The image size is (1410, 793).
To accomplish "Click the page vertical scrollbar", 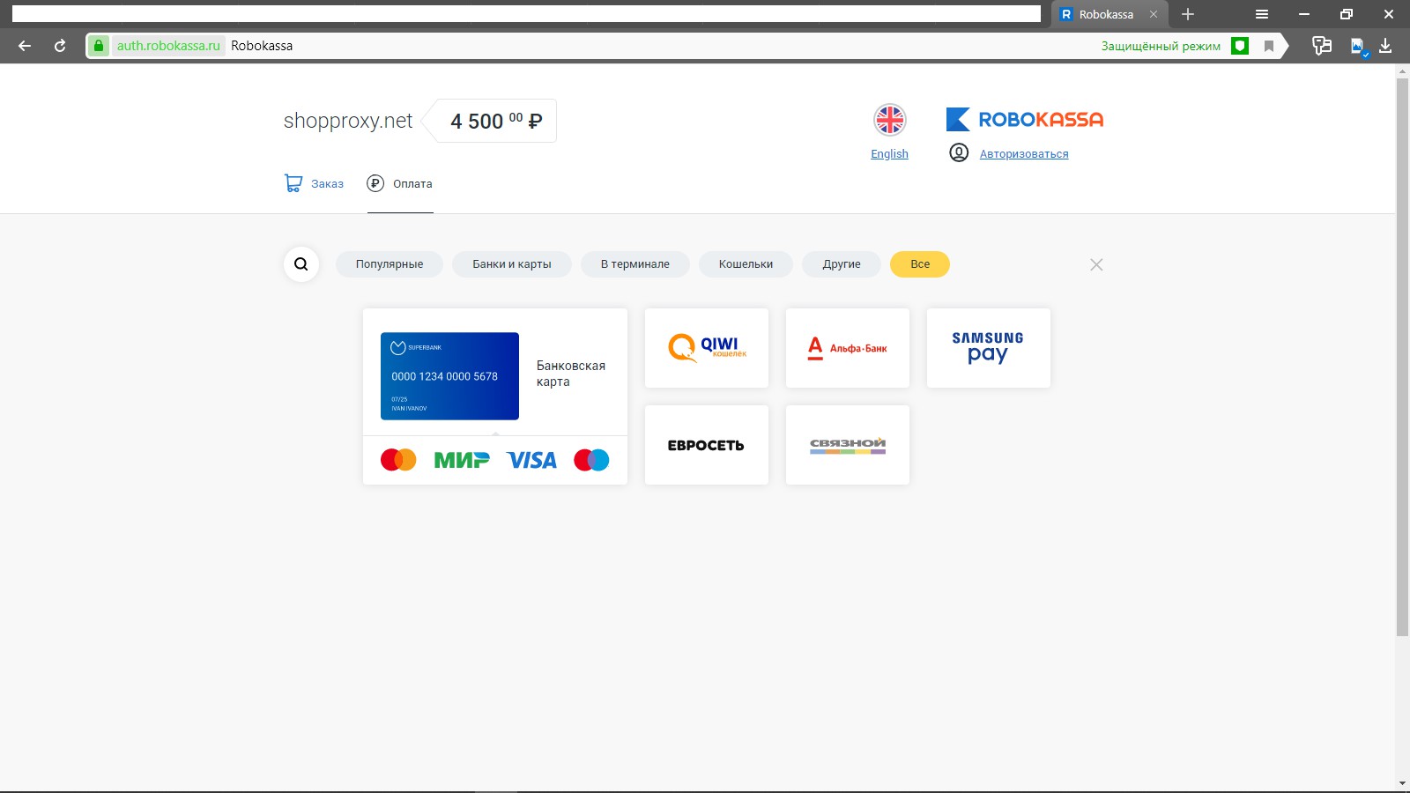I will 1403,357.
